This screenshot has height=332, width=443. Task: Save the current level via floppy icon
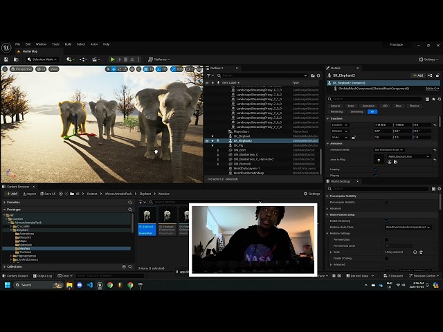6,59
